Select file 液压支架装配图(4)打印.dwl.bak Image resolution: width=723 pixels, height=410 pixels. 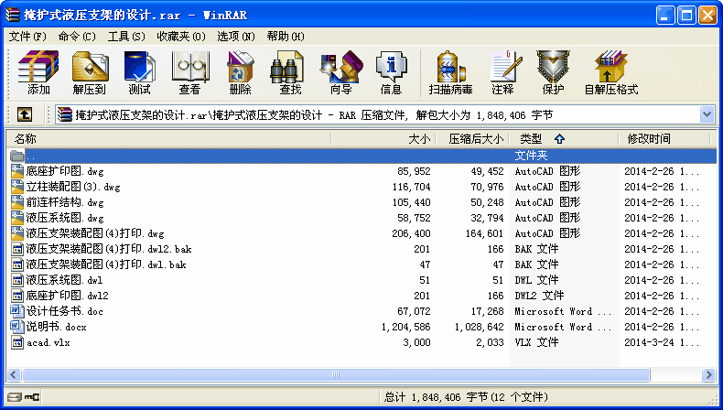pos(105,264)
